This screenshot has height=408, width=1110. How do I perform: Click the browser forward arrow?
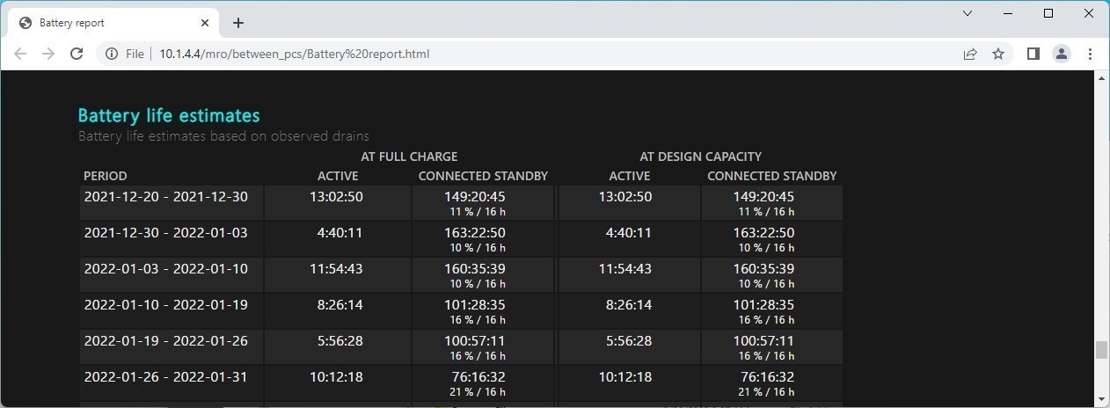[48, 54]
